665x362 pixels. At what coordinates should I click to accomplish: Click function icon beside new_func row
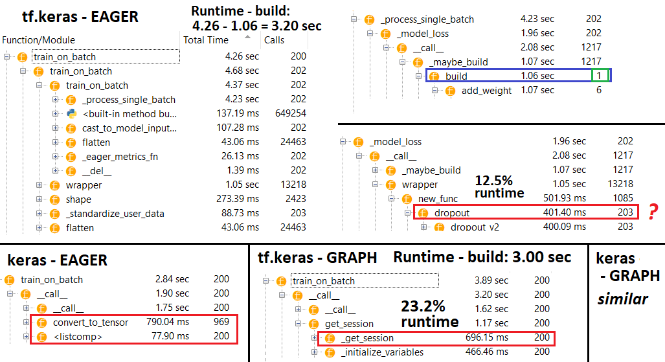(x=407, y=199)
